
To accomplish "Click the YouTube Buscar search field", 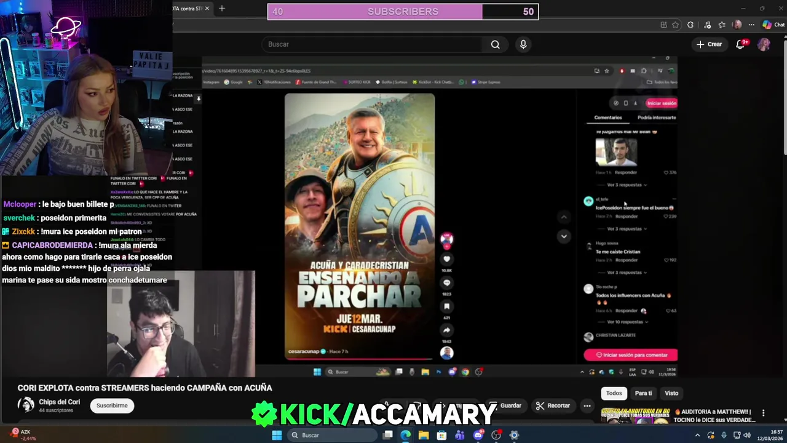I will (x=373, y=44).
